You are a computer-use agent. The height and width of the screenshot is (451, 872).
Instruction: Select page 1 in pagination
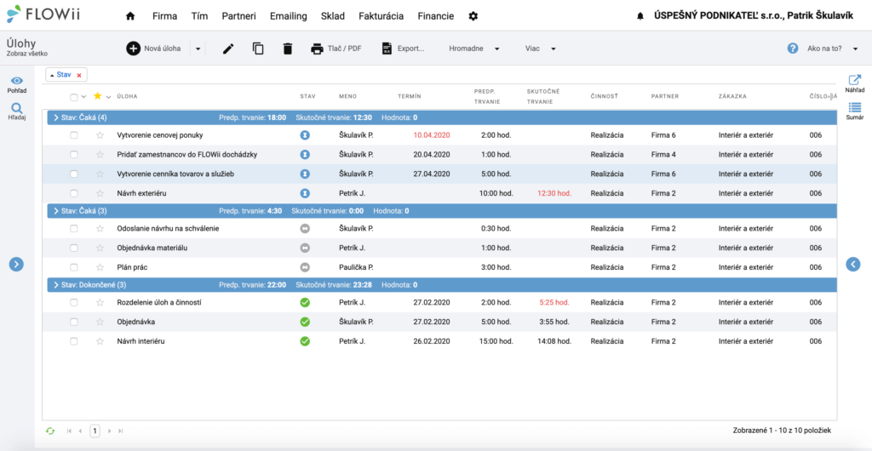(95, 431)
